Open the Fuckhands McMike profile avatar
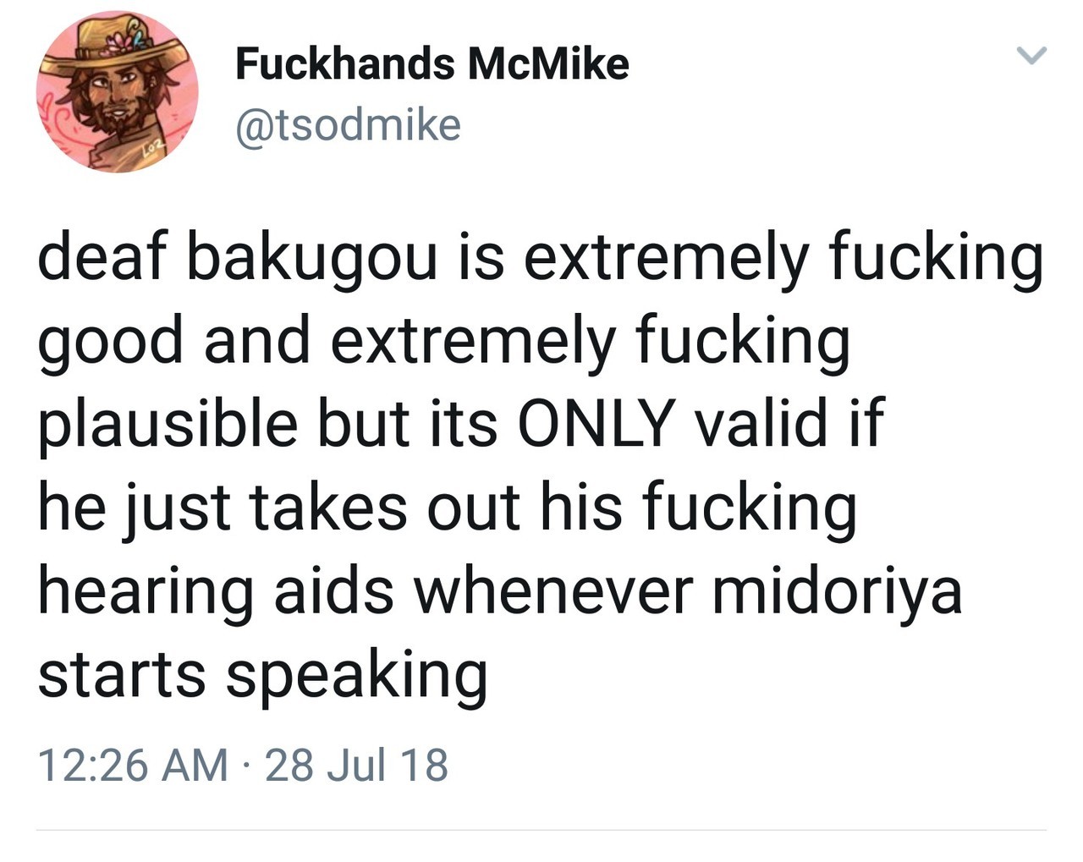 (x=118, y=92)
